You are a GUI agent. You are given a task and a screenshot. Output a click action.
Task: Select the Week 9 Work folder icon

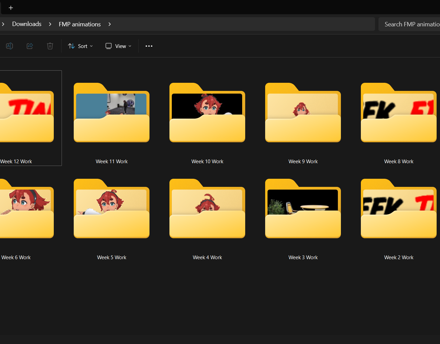pyautogui.click(x=303, y=113)
